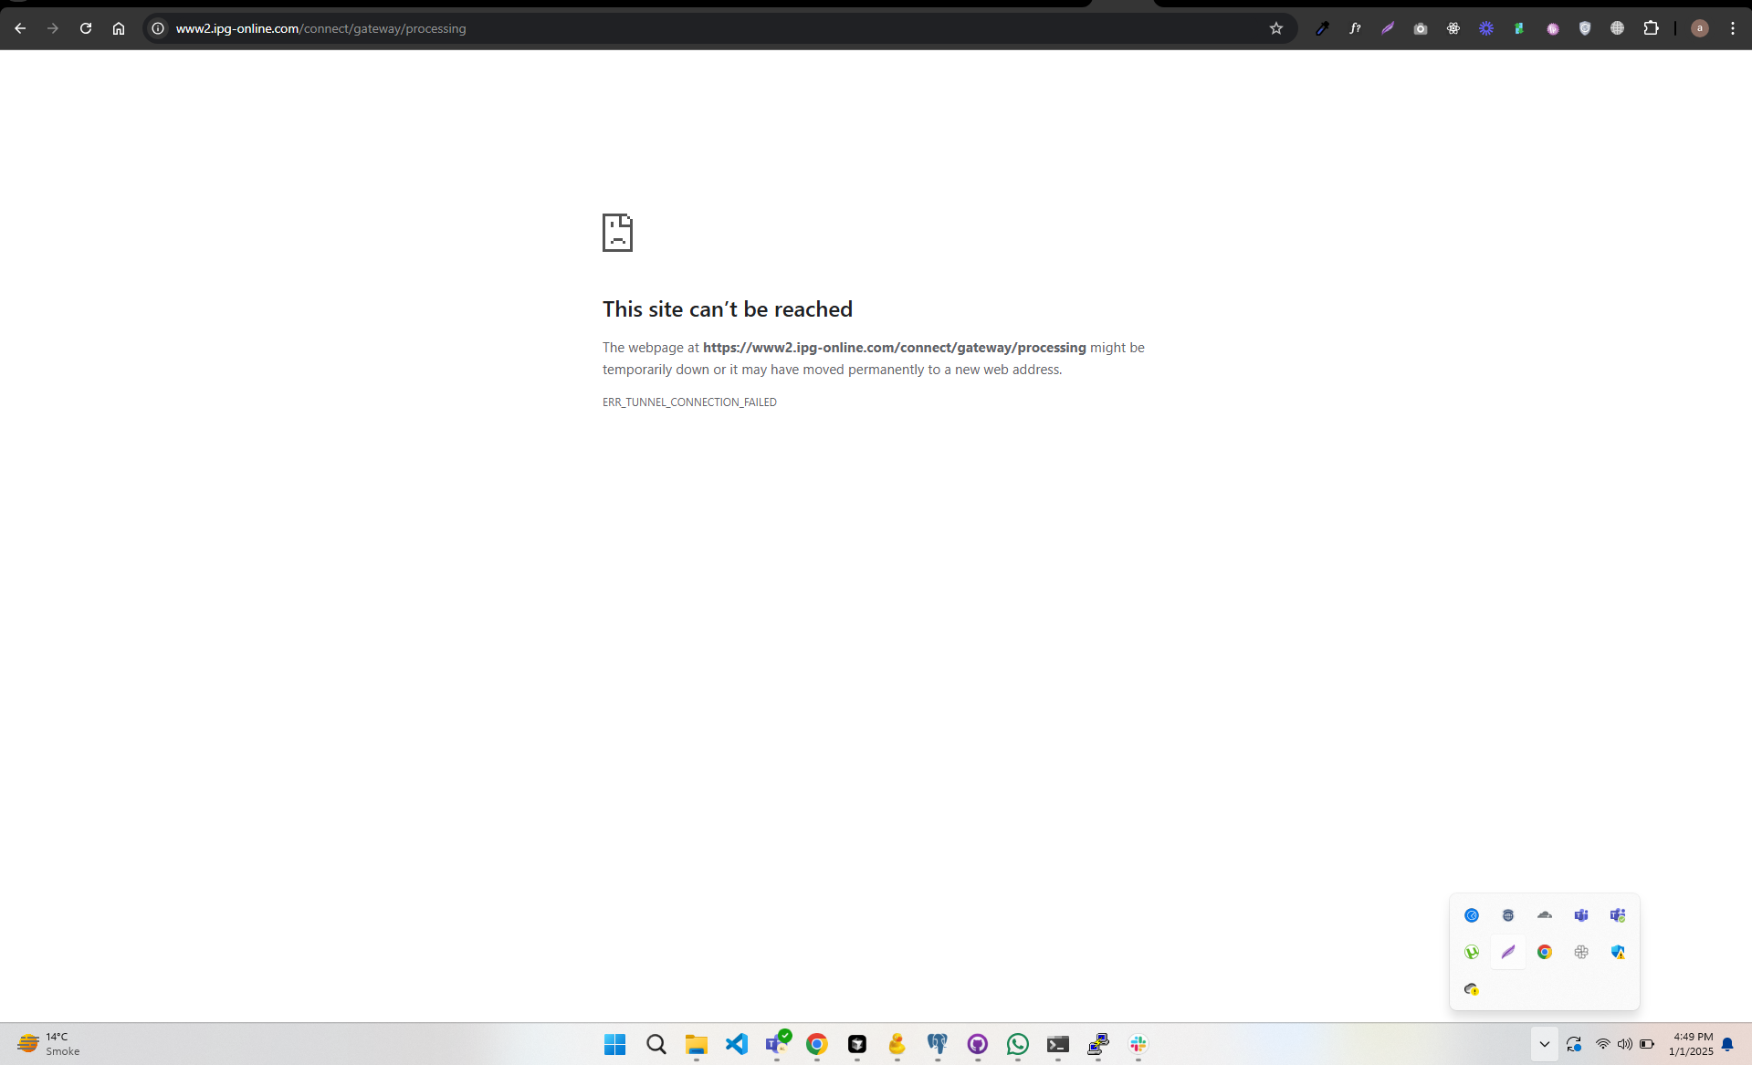
Task: Click the Cloudflare cloud icon in tray
Action: pyautogui.click(x=1545, y=914)
